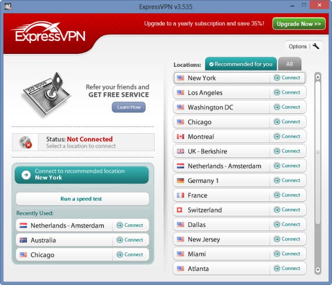The width and height of the screenshot is (332, 285).
Task: Click the Switzerland flag icon
Action: click(179, 210)
